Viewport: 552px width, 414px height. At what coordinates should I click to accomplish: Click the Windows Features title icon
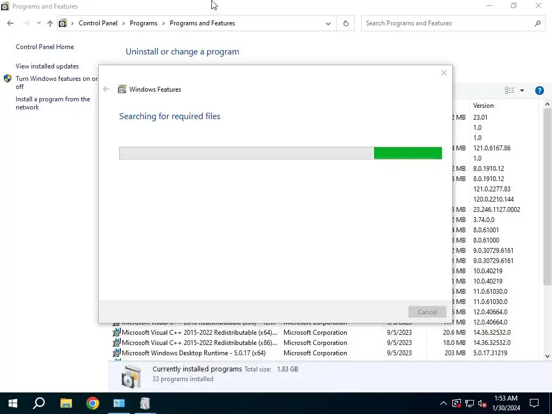click(122, 89)
